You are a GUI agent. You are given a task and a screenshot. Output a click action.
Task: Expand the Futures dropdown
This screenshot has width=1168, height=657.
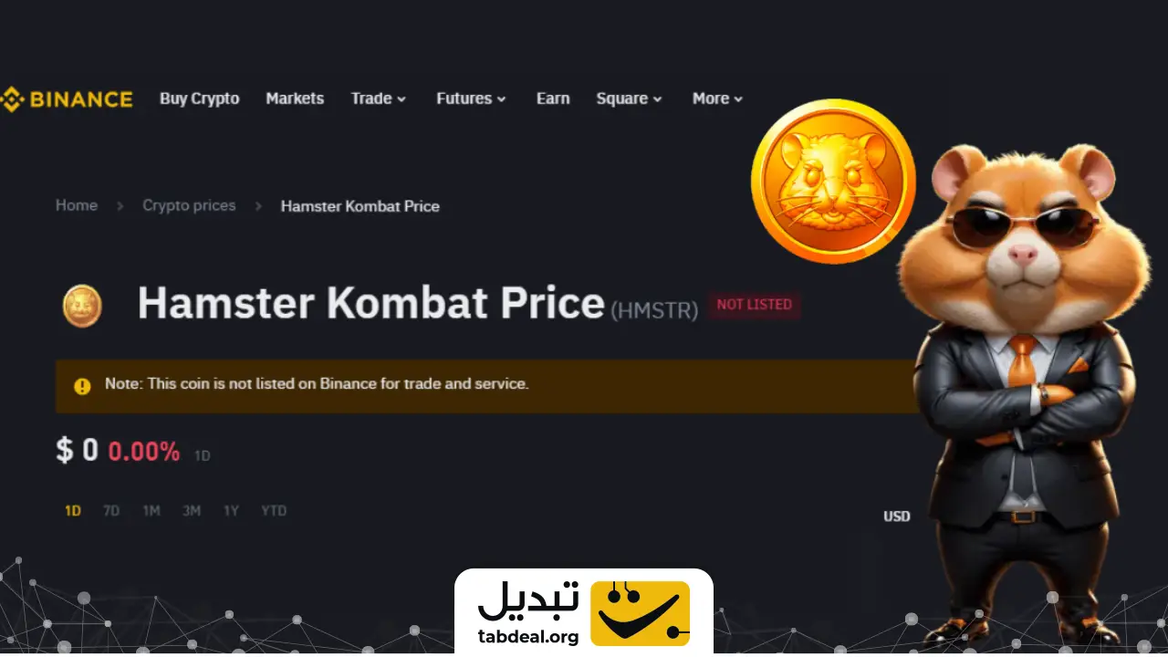tap(471, 99)
